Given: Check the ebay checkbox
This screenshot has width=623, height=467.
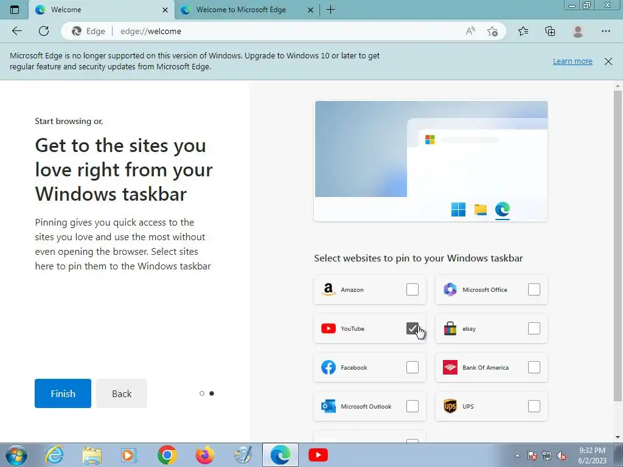Looking at the screenshot, I should (534, 328).
